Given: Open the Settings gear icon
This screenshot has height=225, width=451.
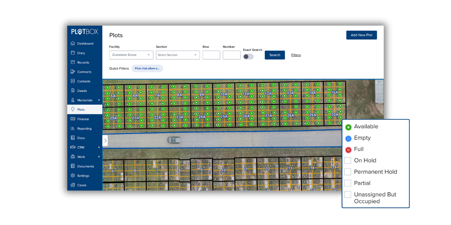Looking at the screenshot, I should (73, 175).
